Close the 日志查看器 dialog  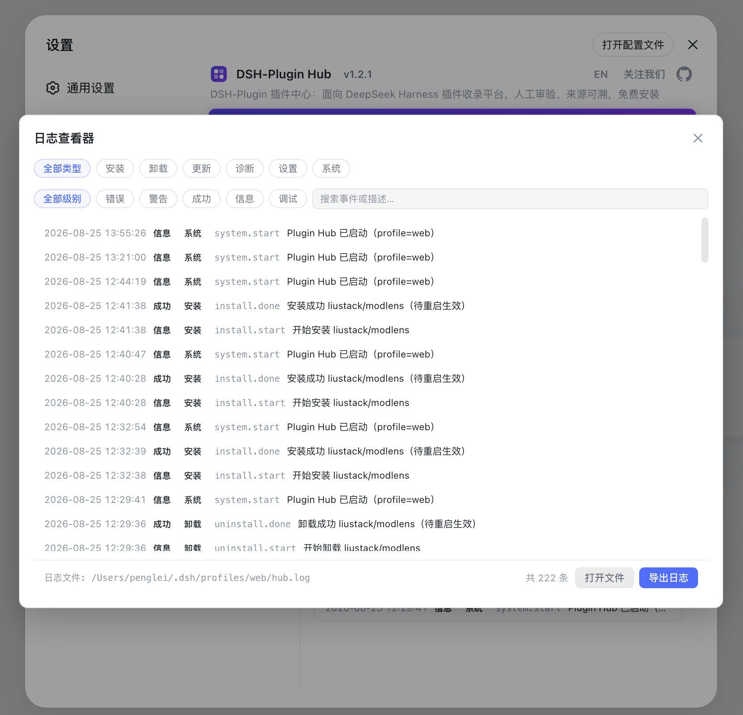tap(698, 138)
